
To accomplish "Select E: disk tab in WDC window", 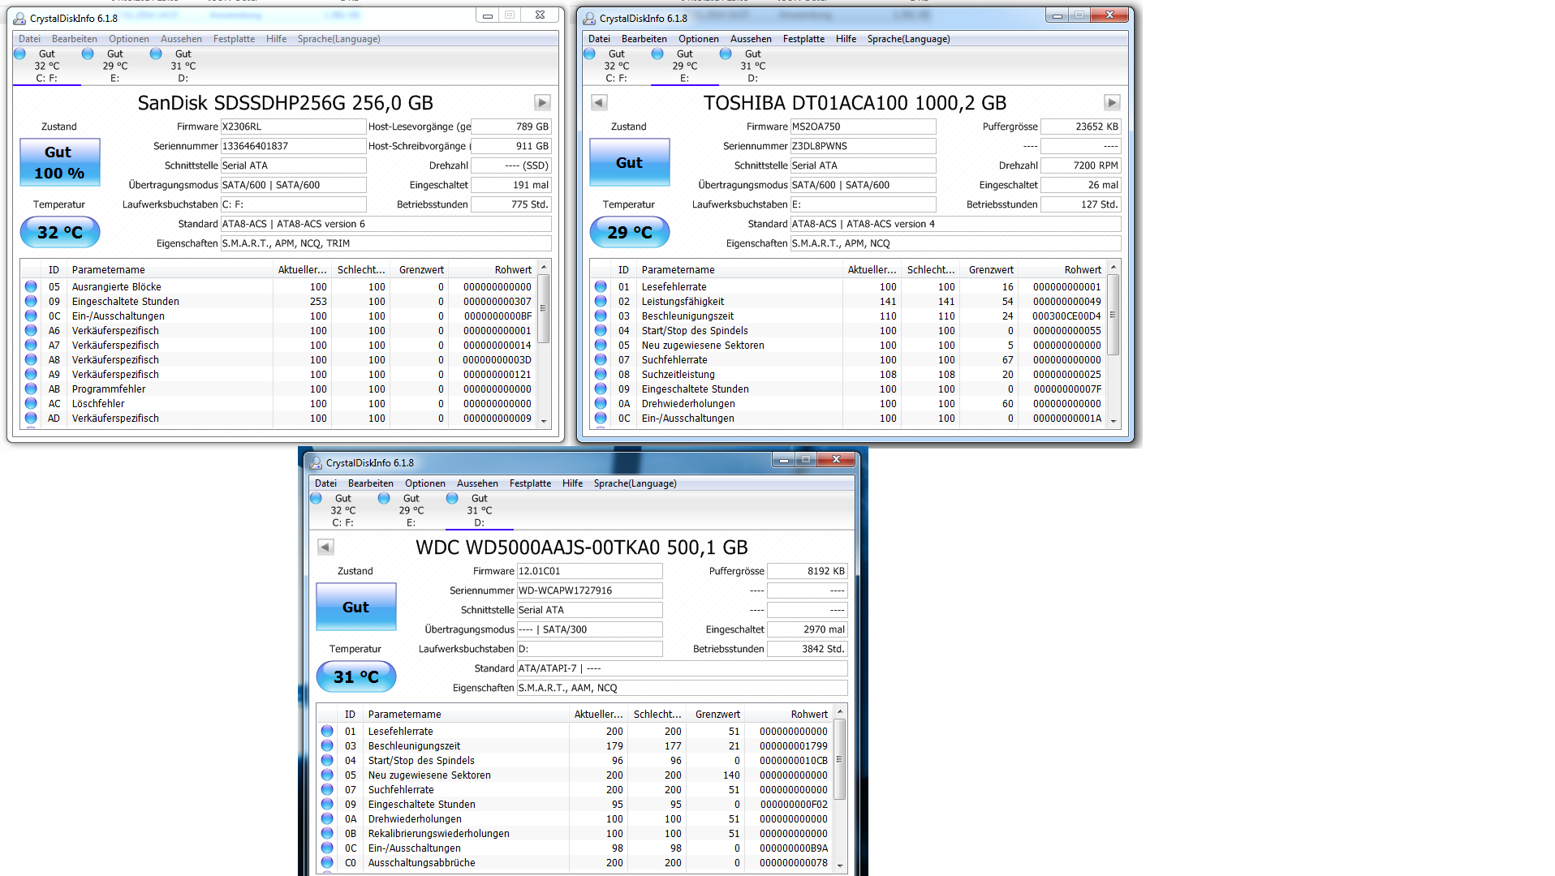I will click(411, 510).
